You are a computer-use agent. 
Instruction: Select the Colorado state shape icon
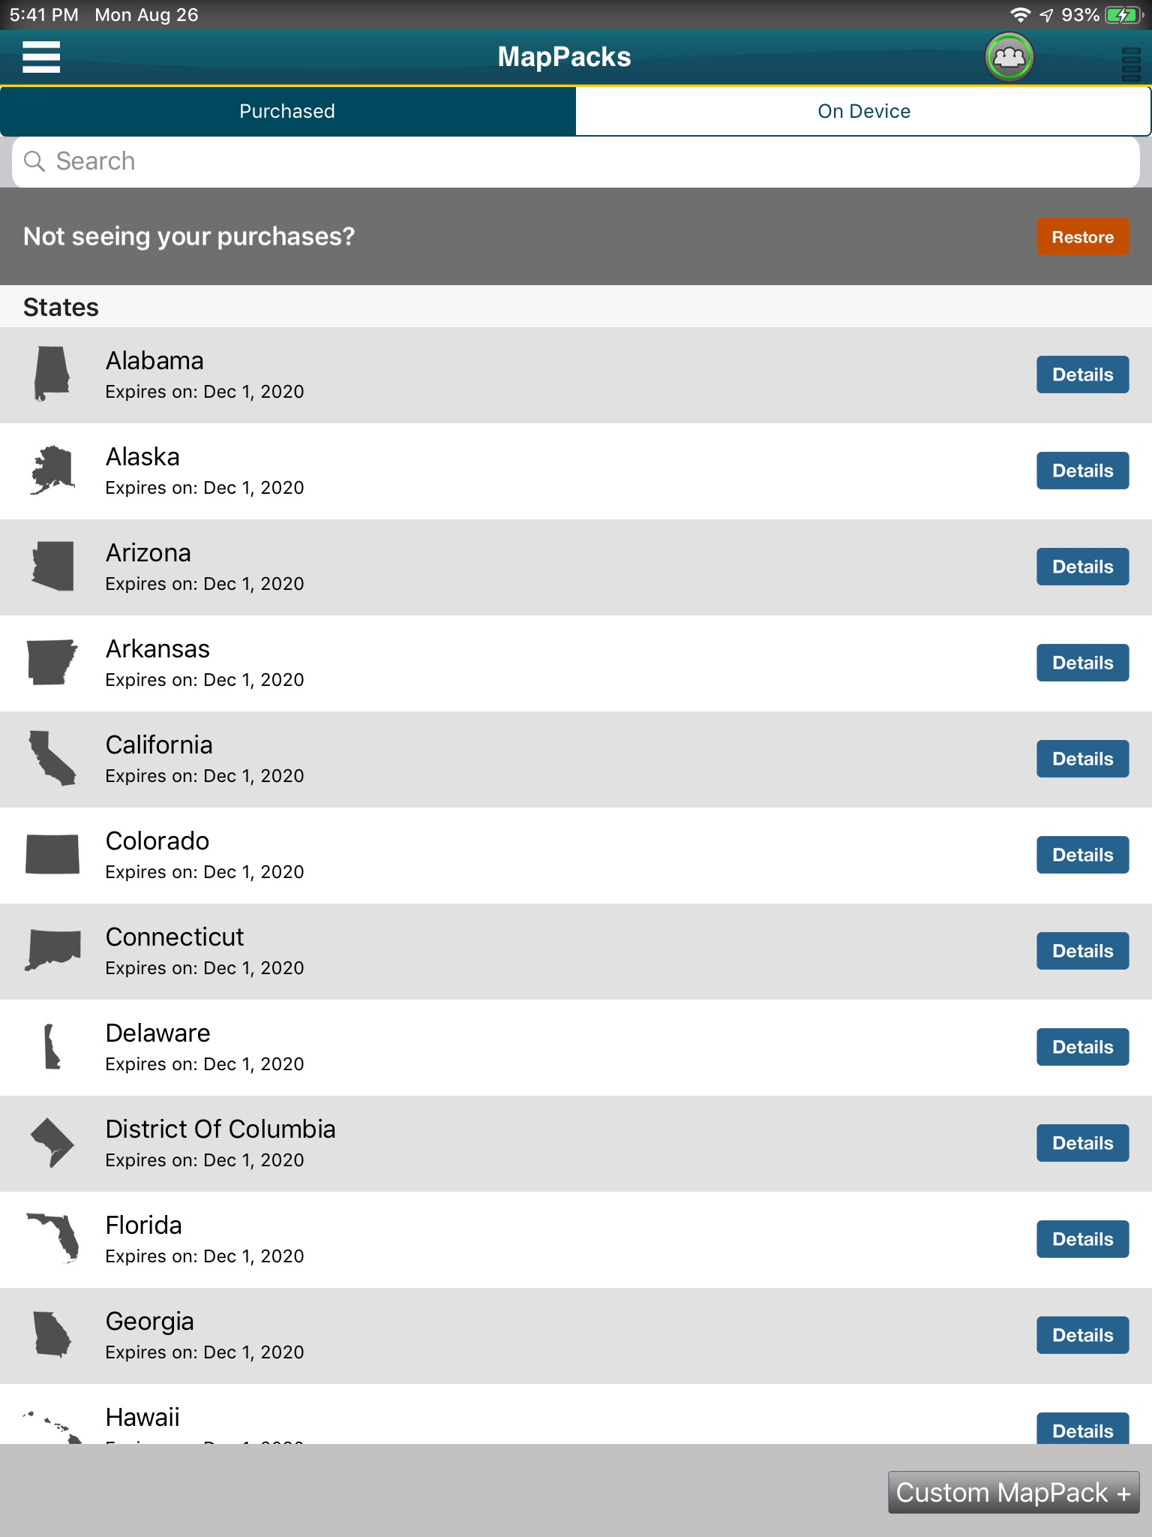tap(52, 854)
